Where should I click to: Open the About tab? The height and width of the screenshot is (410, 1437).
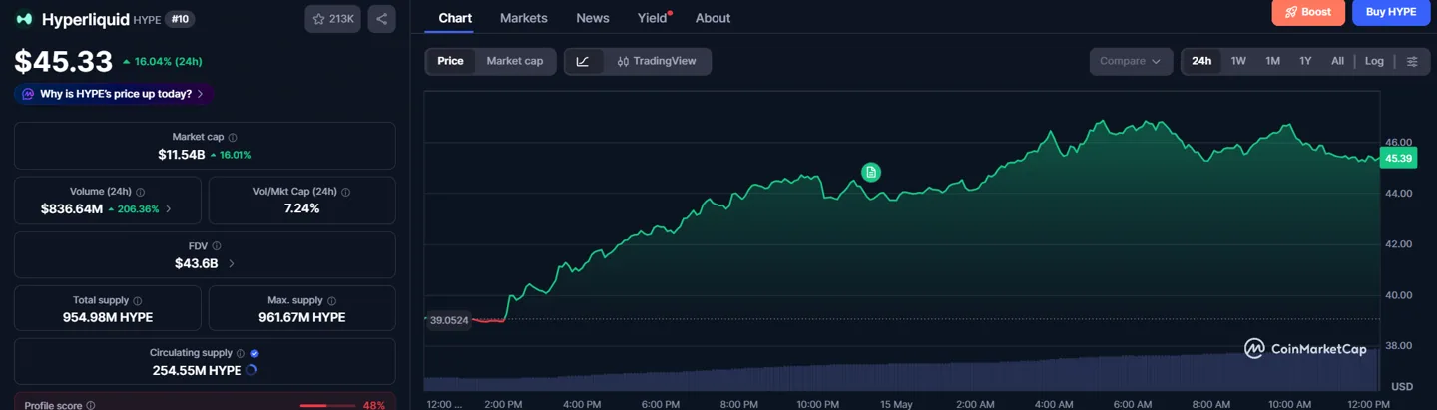tap(713, 18)
